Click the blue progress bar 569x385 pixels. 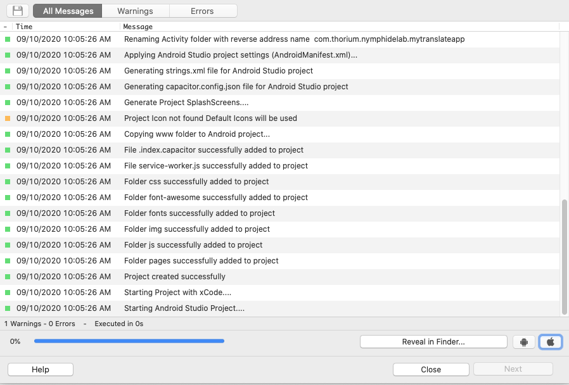click(x=129, y=341)
